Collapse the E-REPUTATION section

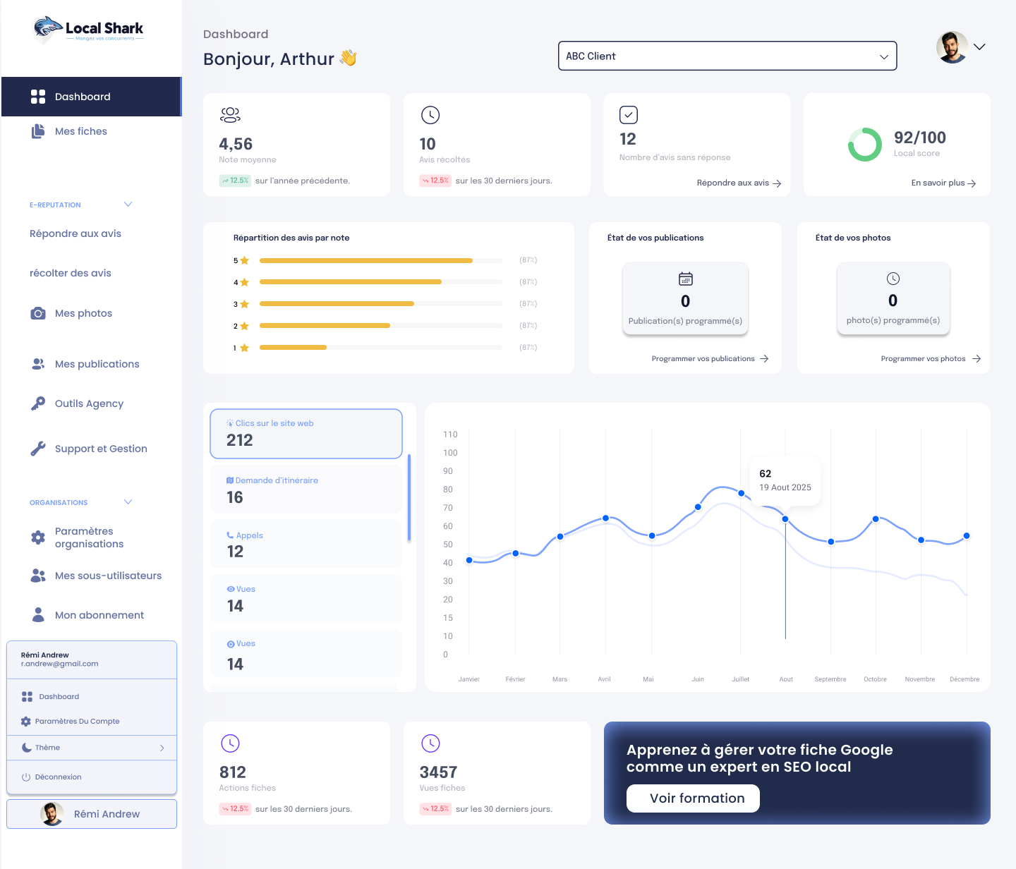pos(128,205)
